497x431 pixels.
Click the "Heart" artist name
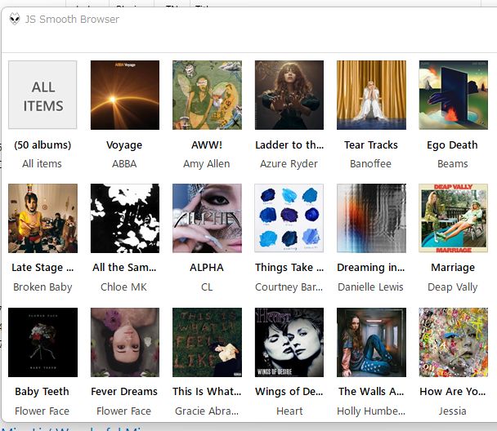289,411
